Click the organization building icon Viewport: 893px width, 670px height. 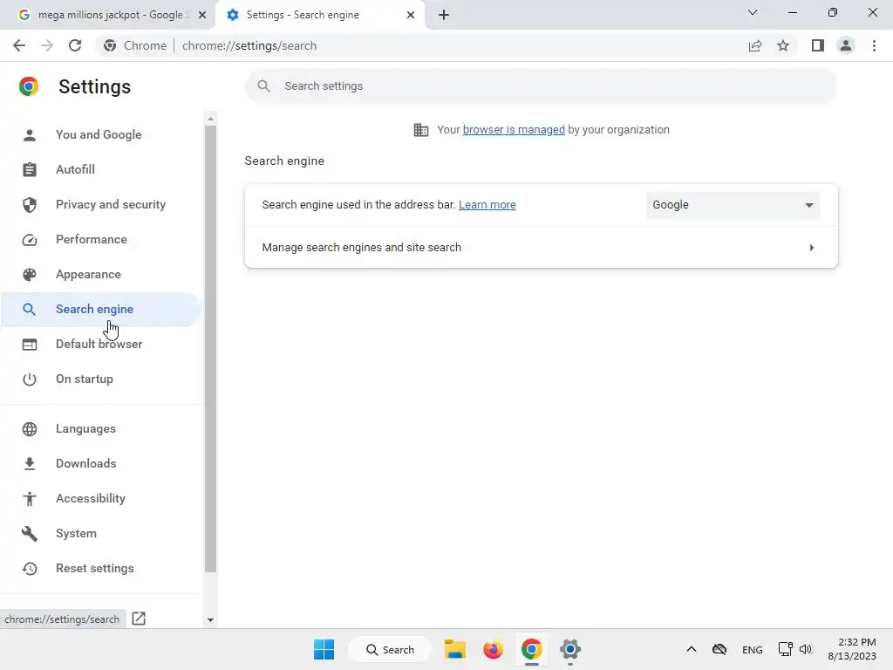tap(421, 130)
